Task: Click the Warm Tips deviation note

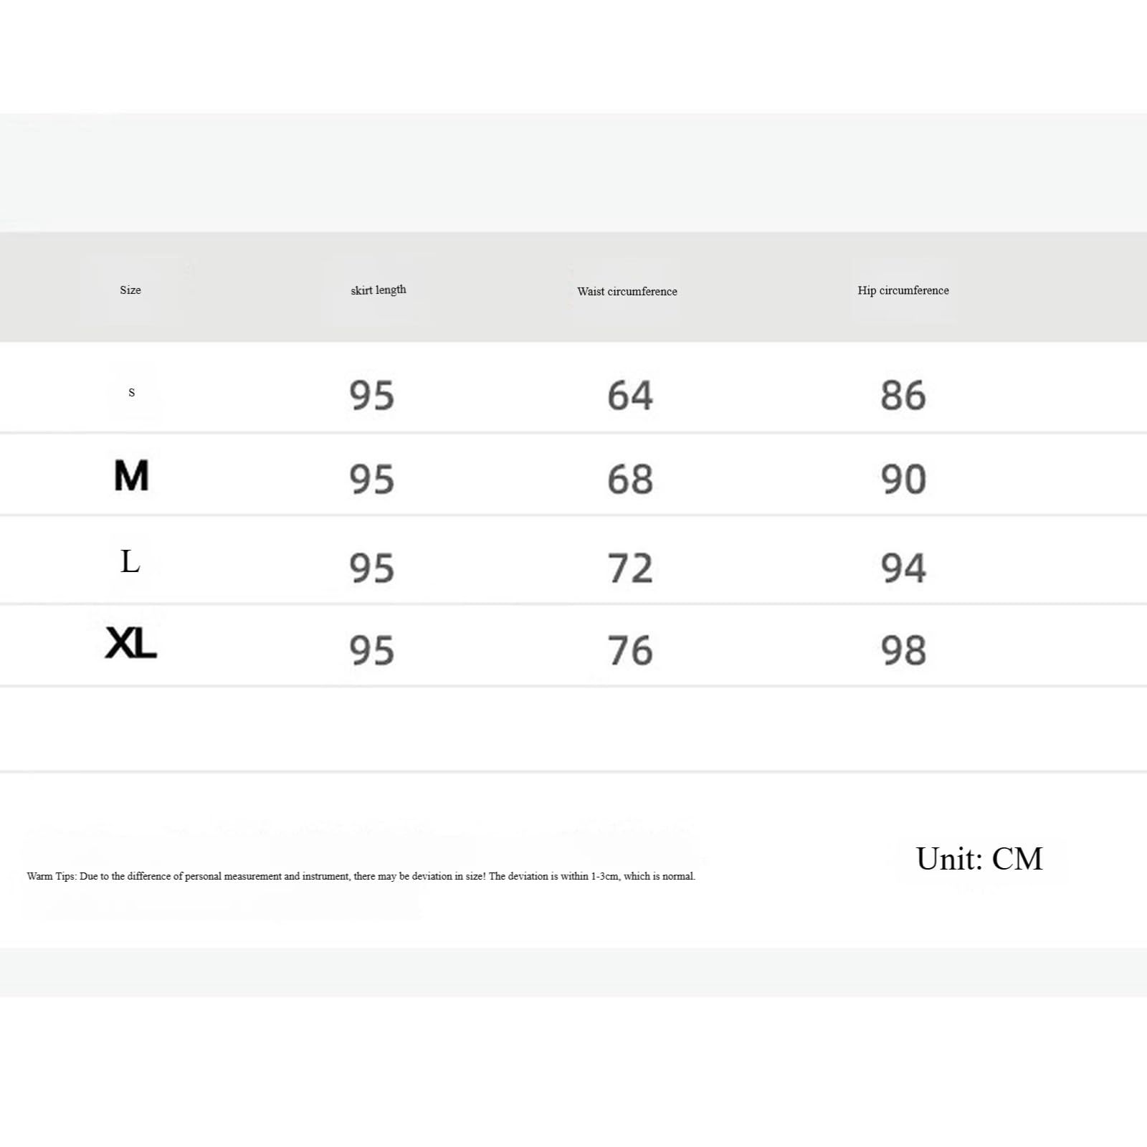Action: pyautogui.click(x=361, y=876)
